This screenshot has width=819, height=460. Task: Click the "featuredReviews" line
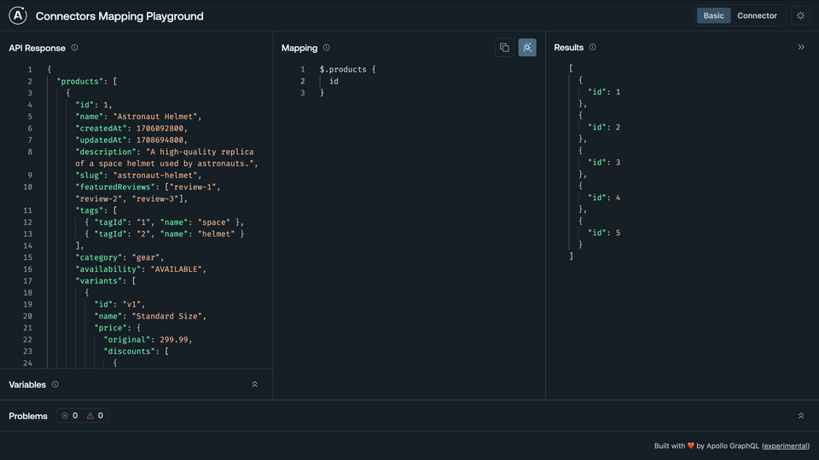point(148,193)
